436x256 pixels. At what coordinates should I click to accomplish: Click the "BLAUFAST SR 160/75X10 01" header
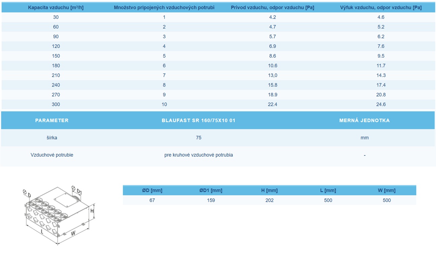tap(198, 120)
